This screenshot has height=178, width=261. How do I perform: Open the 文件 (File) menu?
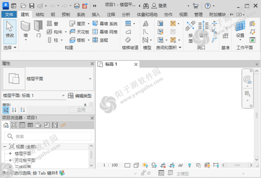point(9,15)
